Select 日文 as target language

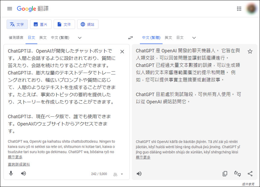(x=180, y=38)
